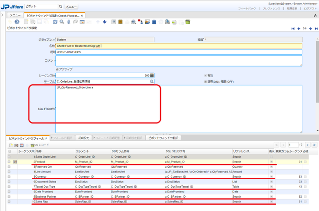319x211 pixels.
Task: Sort by the SQL SELECT句 column header
Action: 176,151
